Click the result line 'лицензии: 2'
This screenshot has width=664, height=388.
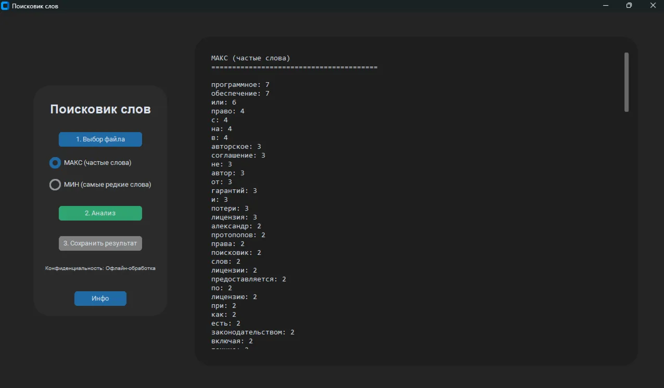click(x=234, y=270)
